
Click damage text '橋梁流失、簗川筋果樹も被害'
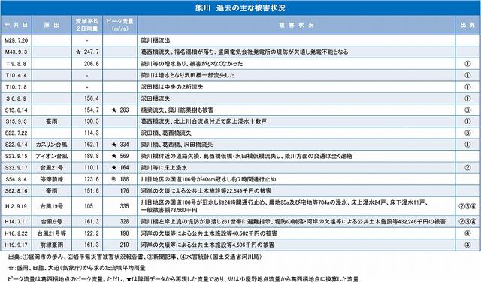coord(177,110)
